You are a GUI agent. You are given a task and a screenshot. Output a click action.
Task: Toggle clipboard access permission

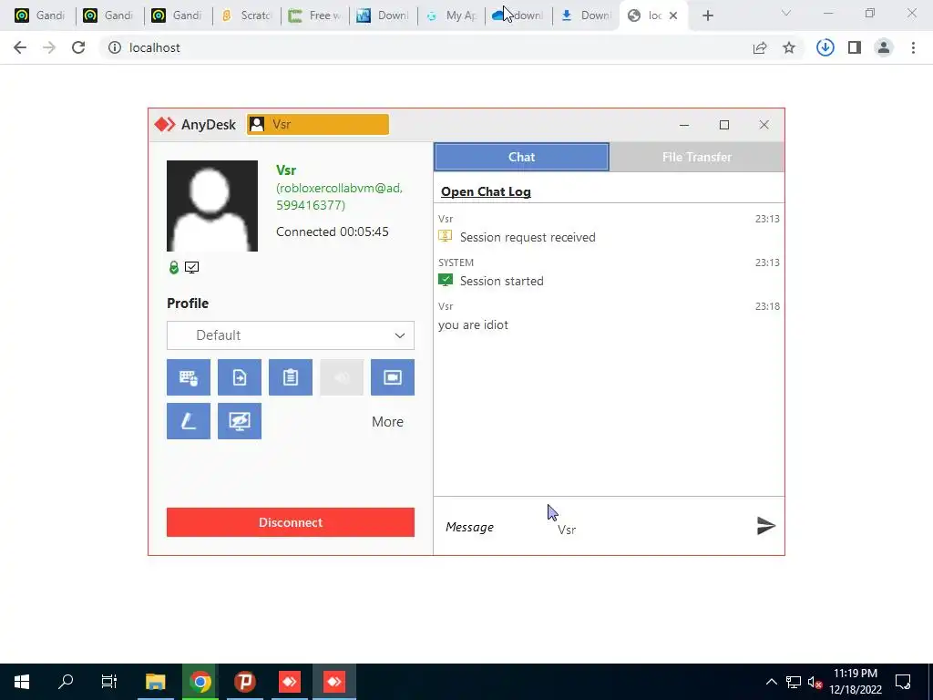[291, 377]
